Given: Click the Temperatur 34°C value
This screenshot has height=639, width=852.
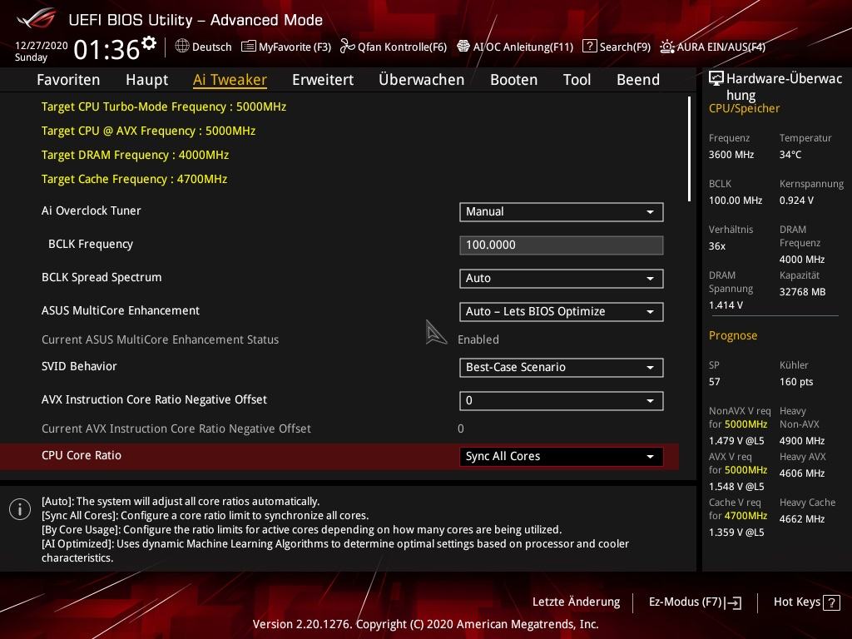Looking at the screenshot, I should click(790, 155).
